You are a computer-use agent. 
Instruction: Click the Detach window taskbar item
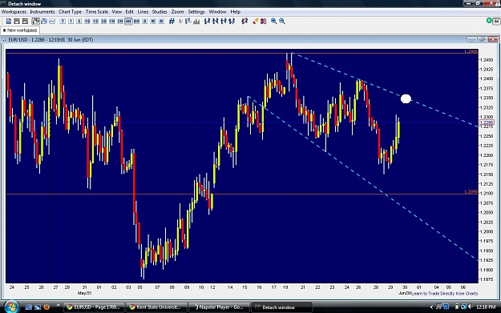[281, 307]
